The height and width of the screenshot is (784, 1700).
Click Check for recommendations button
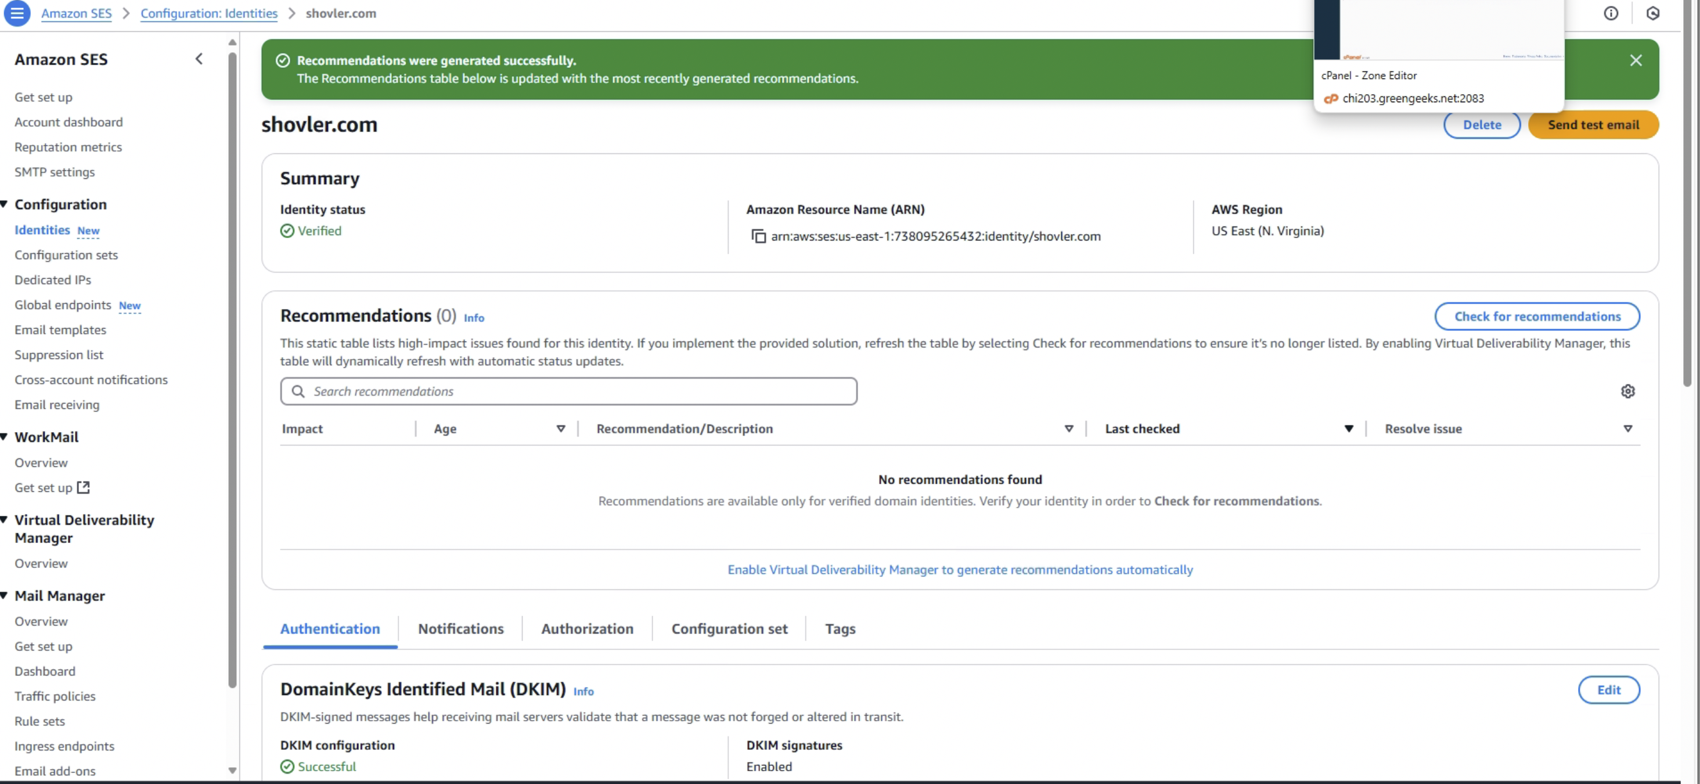[1537, 317]
